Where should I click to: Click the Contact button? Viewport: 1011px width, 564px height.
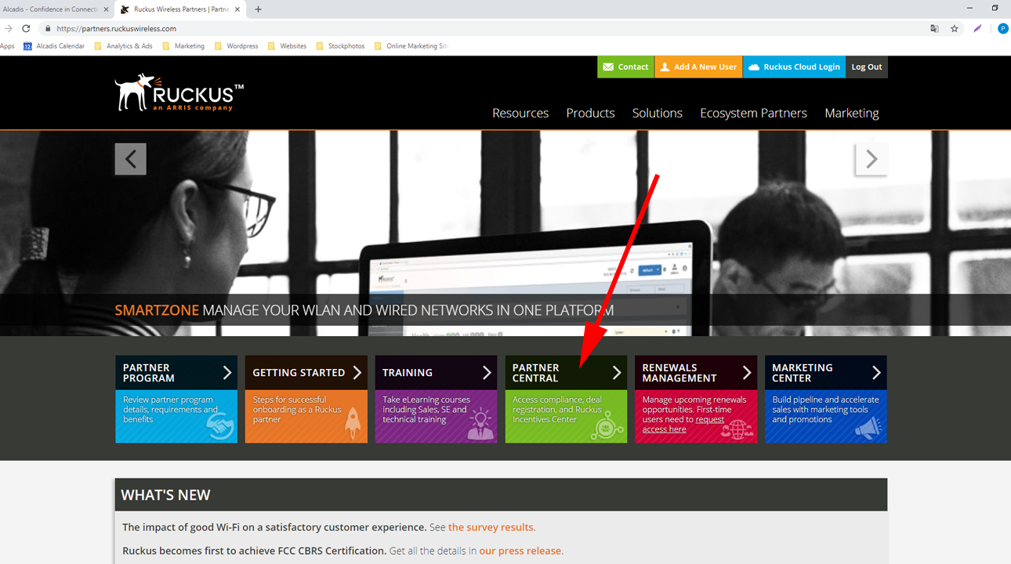pyautogui.click(x=625, y=67)
